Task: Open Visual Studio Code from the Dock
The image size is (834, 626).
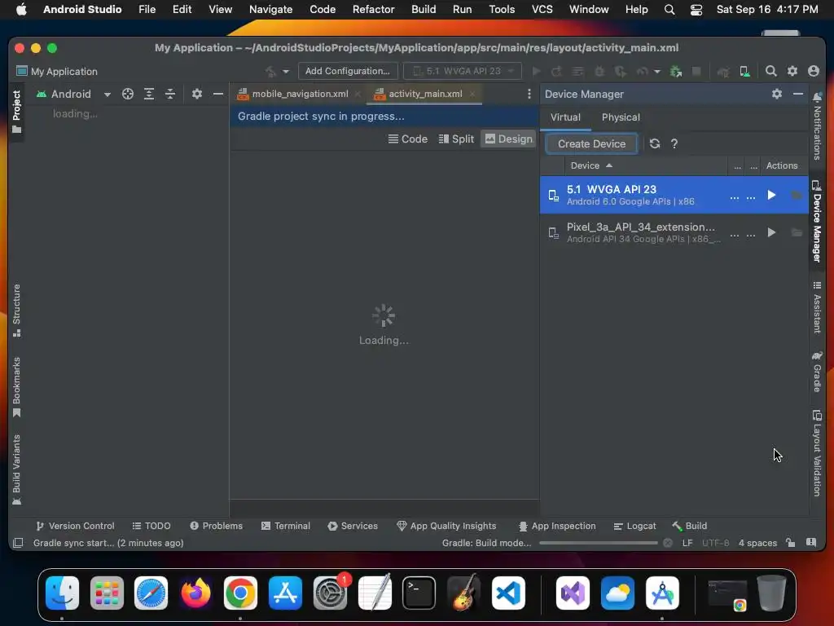Action: click(508, 593)
